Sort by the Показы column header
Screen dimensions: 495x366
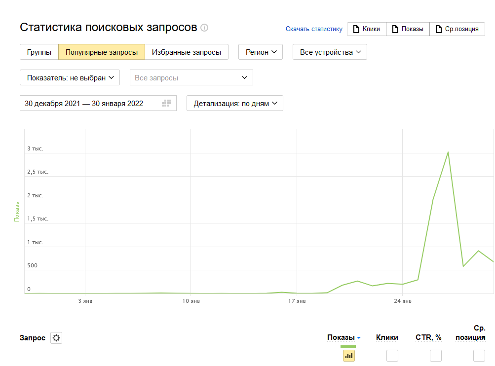341,337
